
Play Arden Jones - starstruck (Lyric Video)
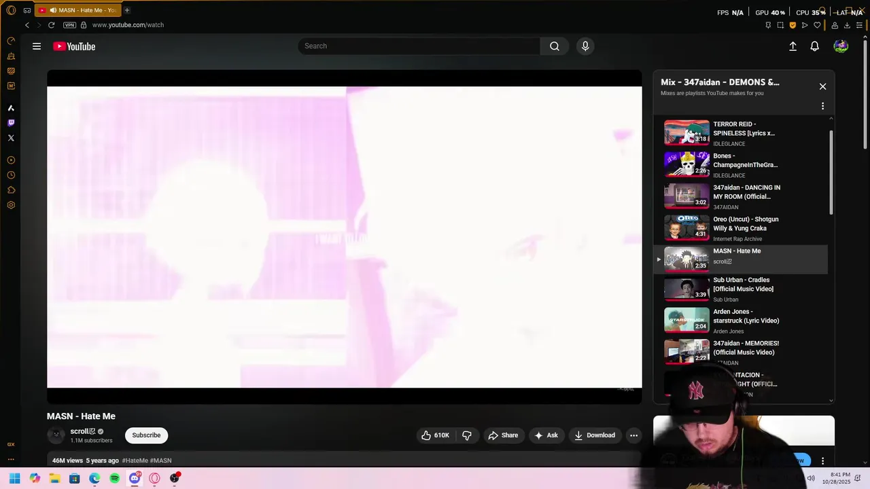click(741, 321)
